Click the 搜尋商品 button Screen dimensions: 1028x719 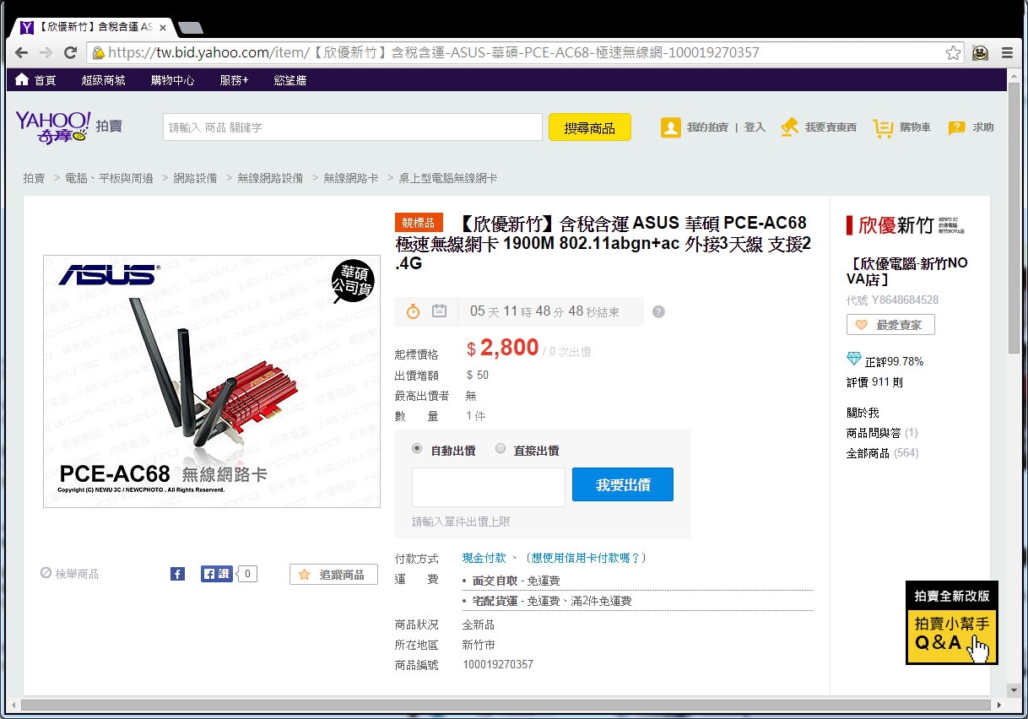(589, 127)
